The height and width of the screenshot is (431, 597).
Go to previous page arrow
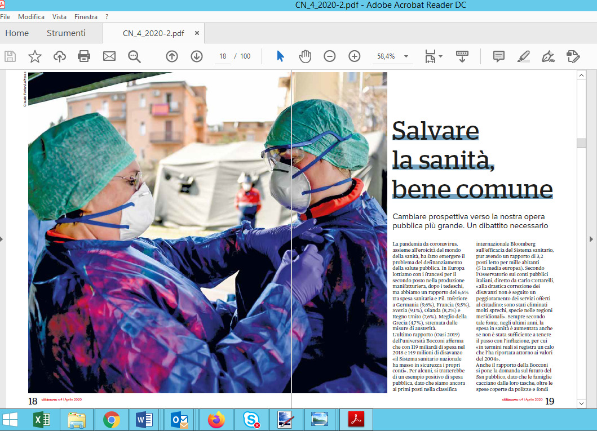pos(172,56)
